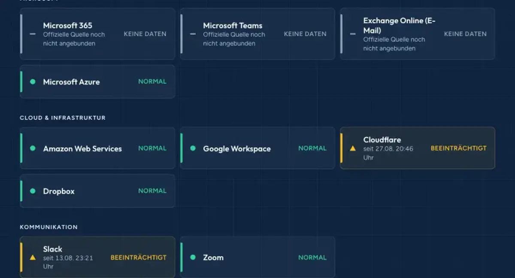Click the green status dot for Google Workspace
Image resolution: width=515 pixels, height=278 pixels.
click(193, 148)
